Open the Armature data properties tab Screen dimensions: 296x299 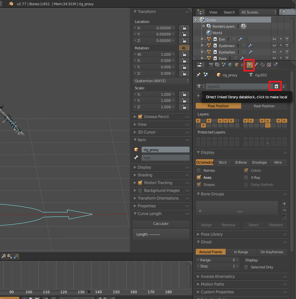249,65
